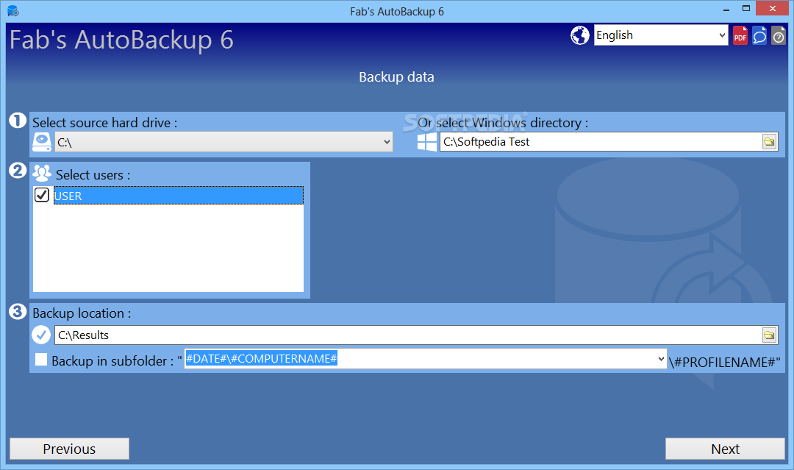Click the Windows logo icon
The width and height of the screenshot is (794, 470).
(x=427, y=142)
